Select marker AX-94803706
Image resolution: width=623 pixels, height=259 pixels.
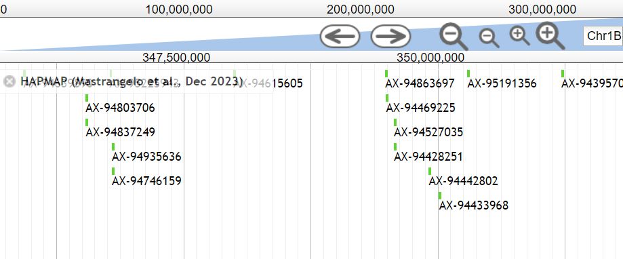point(121,108)
